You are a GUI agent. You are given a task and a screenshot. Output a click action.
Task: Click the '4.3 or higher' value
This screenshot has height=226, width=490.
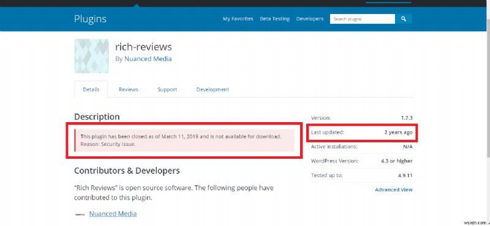pos(396,161)
